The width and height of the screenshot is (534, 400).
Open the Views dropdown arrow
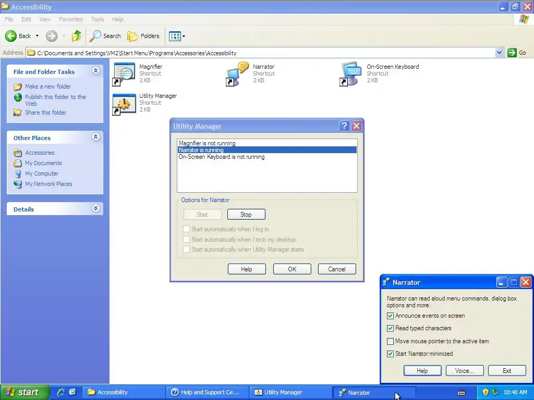pyautogui.click(x=184, y=36)
